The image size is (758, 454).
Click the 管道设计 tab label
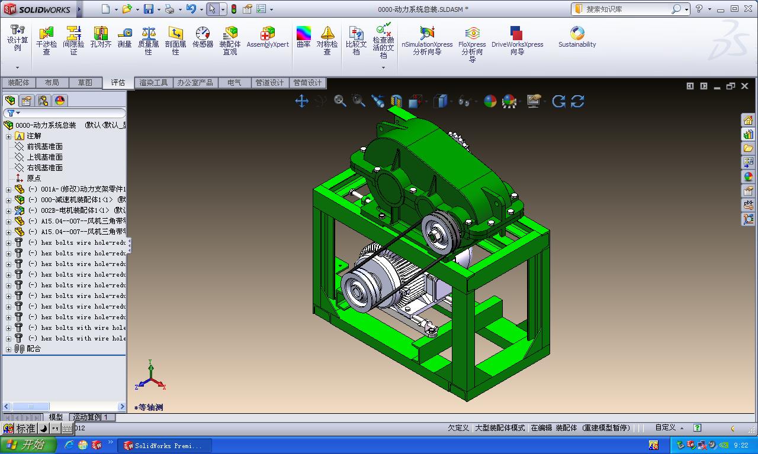[269, 83]
